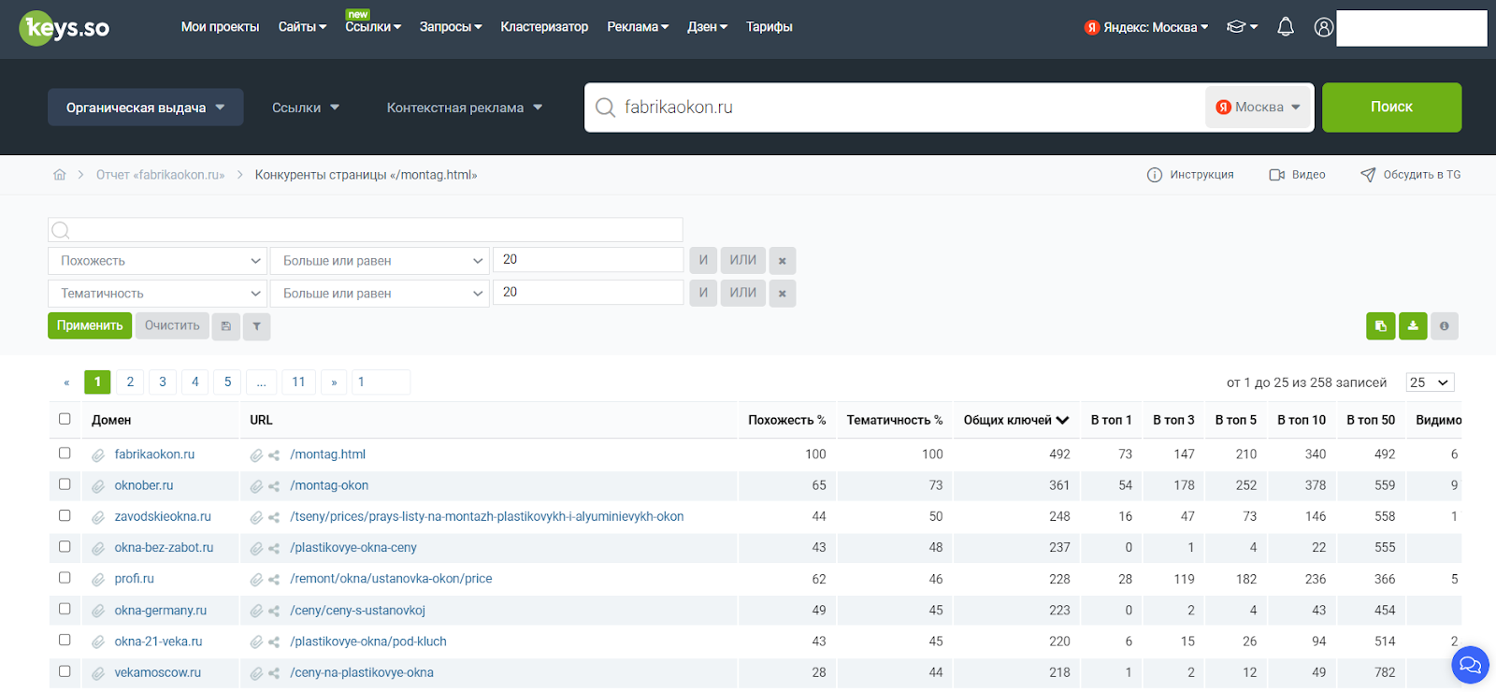Download the report with green export icon

[x=1413, y=326]
